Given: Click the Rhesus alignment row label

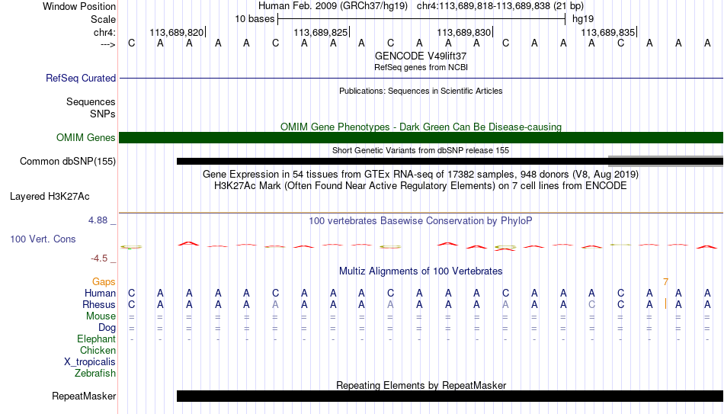Looking at the screenshot, I should [99, 305].
